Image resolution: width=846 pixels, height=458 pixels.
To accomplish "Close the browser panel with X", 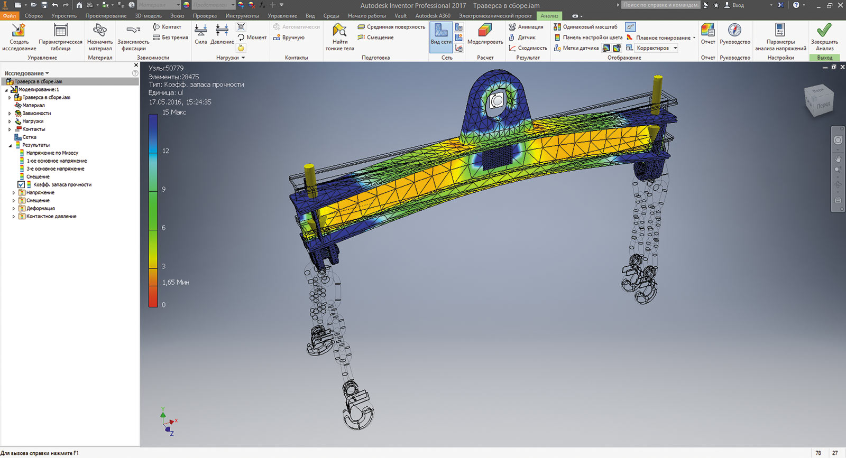I will pyautogui.click(x=136, y=65).
